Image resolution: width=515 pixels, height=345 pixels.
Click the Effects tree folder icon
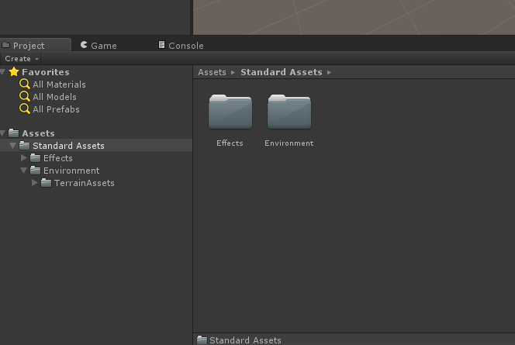pos(35,158)
